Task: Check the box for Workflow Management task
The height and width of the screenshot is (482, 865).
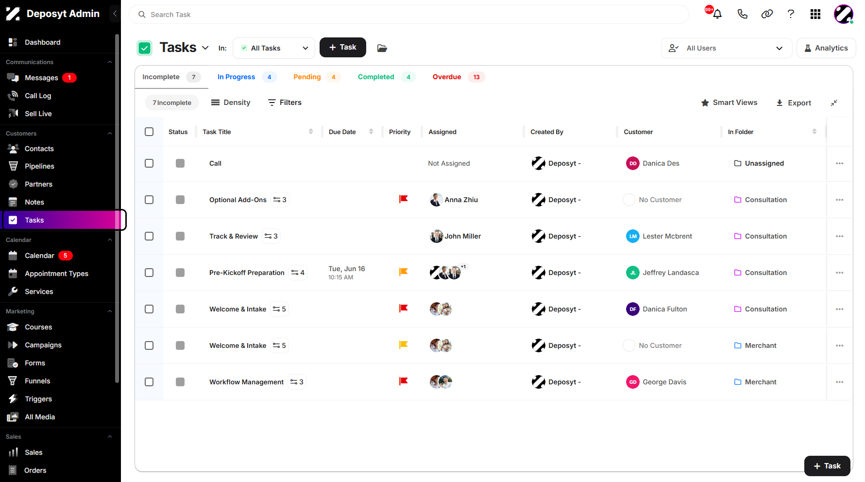Action: 149,382
